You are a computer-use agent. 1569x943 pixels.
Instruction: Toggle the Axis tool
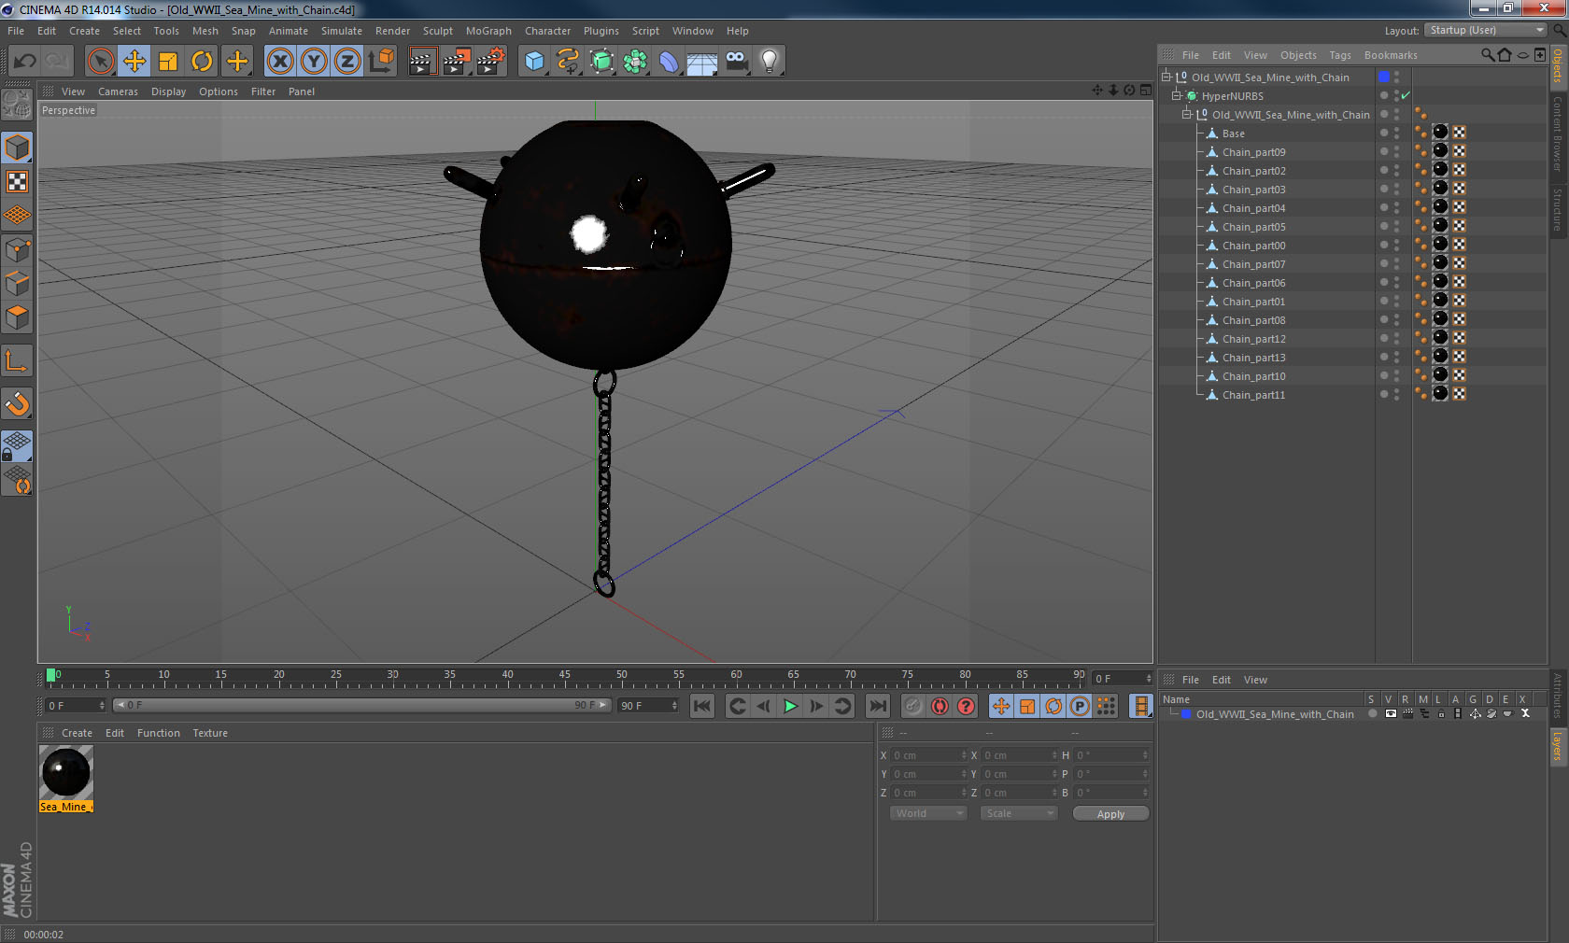coord(17,360)
